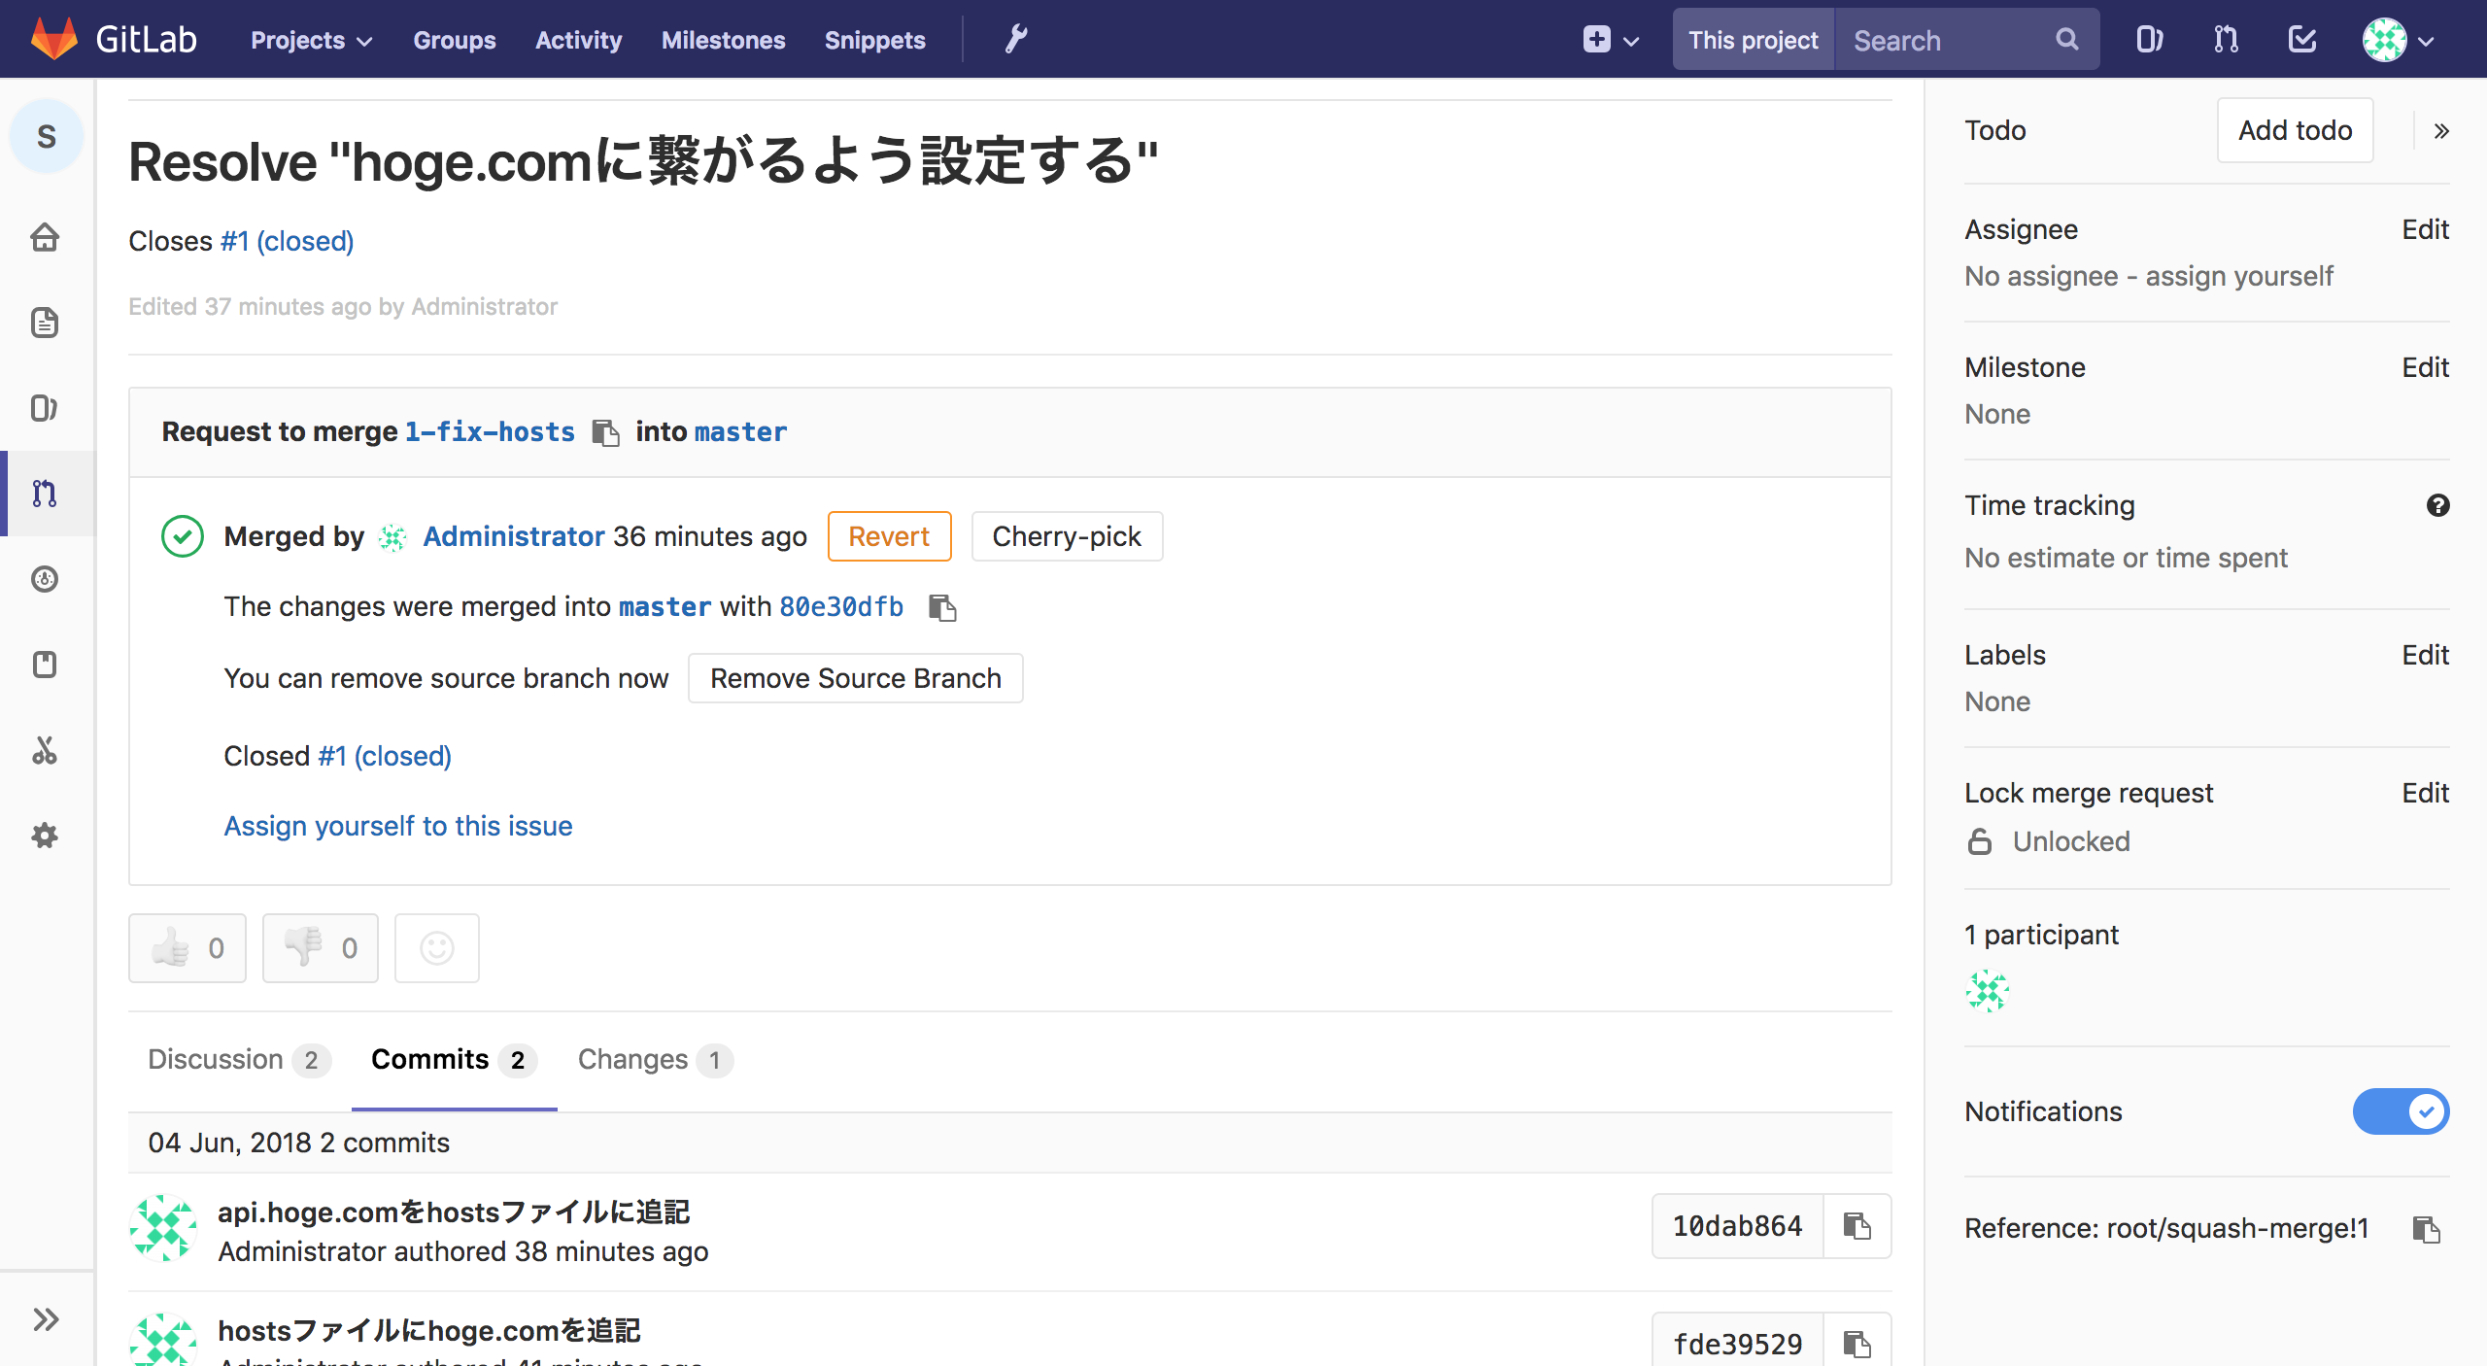Give a thumbs down reaction
The width and height of the screenshot is (2487, 1366).
pos(320,948)
